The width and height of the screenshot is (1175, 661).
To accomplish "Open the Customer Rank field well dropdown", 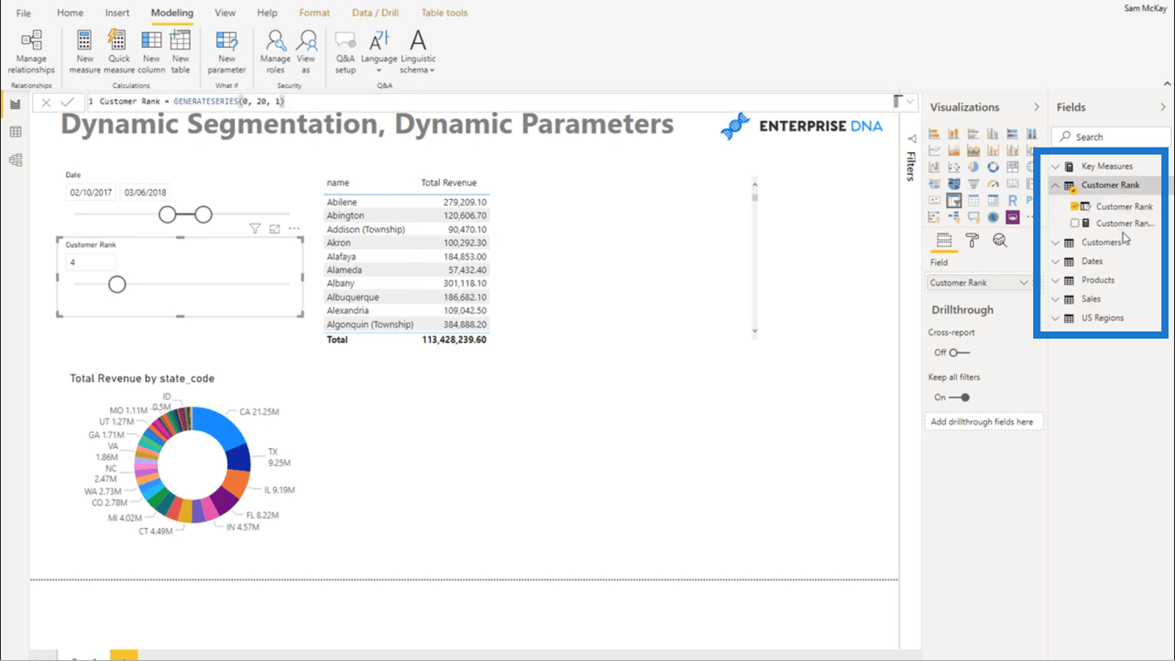I will 1024,283.
